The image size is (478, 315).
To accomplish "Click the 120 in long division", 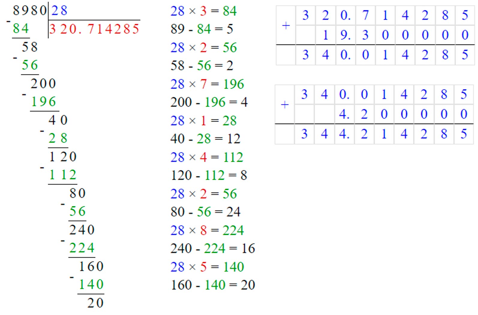I will (x=63, y=157).
